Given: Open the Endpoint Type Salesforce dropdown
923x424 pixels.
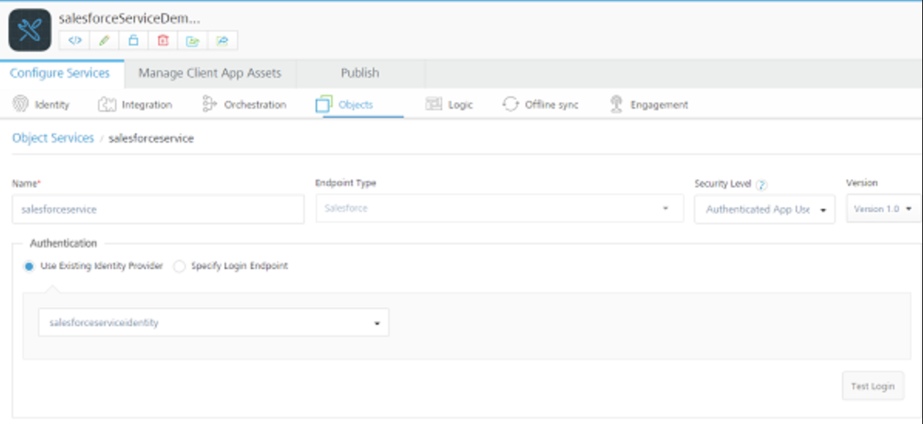Looking at the screenshot, I should [500, 208].
